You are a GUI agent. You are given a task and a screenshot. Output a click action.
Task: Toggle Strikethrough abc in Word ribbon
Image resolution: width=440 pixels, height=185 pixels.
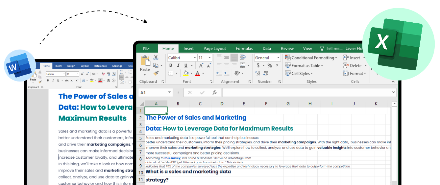67,80
